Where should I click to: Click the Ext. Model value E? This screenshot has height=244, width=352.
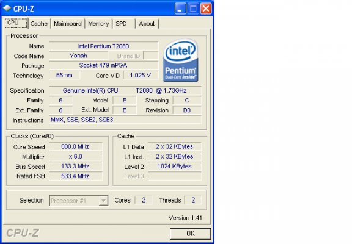[x=125, y=110]
